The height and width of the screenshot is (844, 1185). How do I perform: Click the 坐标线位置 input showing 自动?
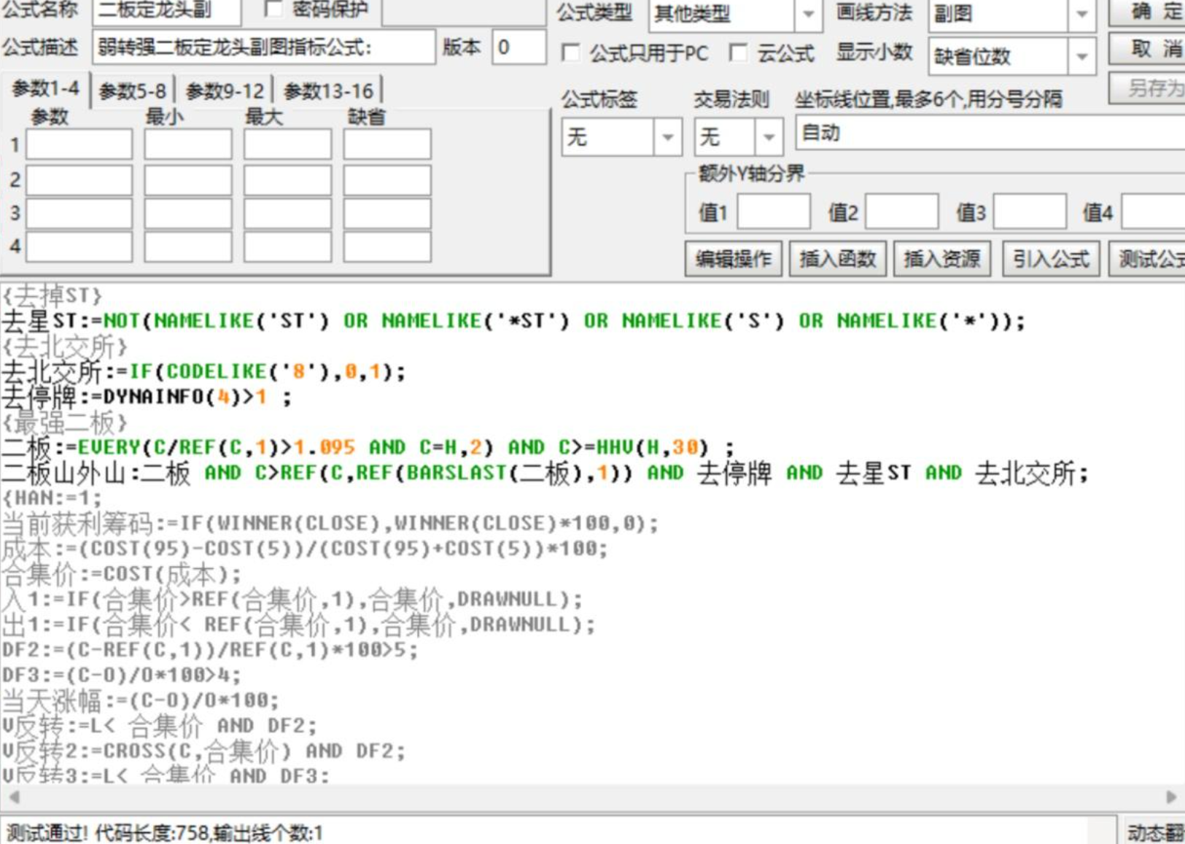(x=990, y=133)
